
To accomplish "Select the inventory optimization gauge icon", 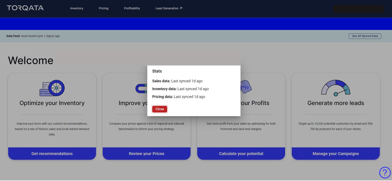I will pyautogui.click(x=52, y=88).
